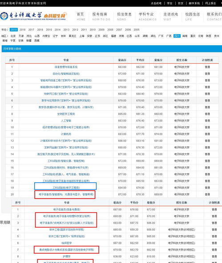The width and height of the screenshot is (222, 263).
Task: Select year 2008 filter
Action: point(110,30)
